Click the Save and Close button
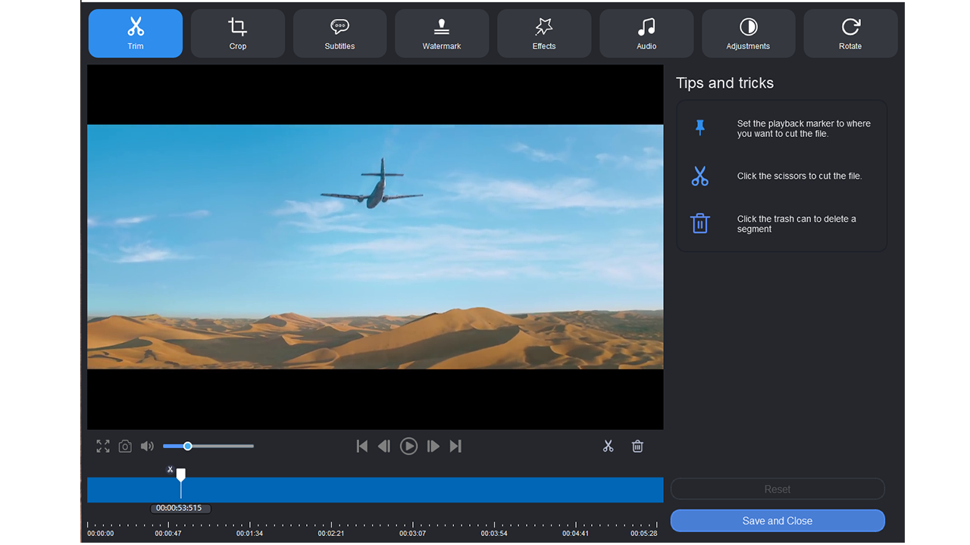The height and width of the screenshot is (545, 970). coord(777,521)
